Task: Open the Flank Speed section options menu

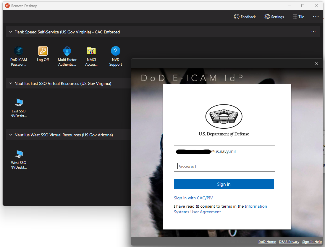Action: click(313, 32)
